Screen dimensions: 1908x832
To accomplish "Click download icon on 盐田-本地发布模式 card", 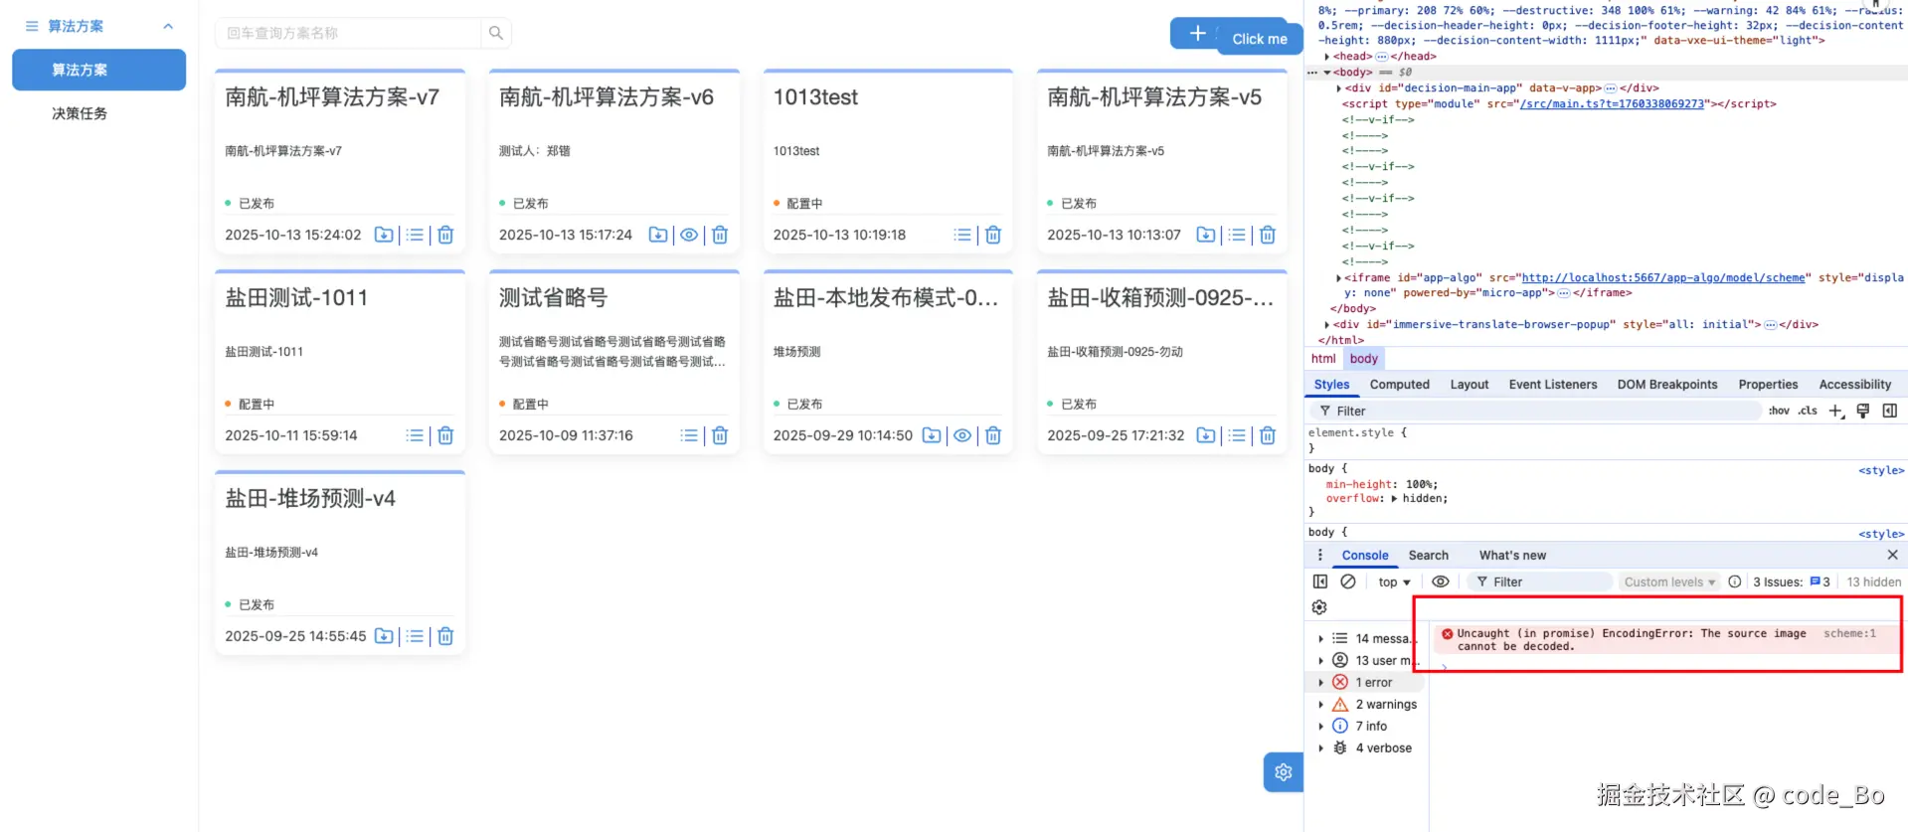I will (x=932, y=435).
